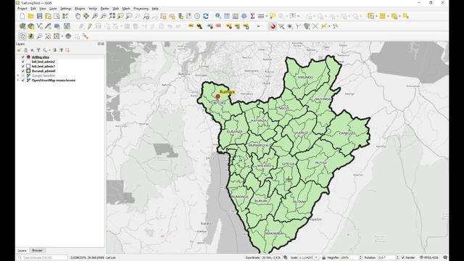Click the locator search field
This screenshot has height=261, width=464.
(x=42, y=258)
